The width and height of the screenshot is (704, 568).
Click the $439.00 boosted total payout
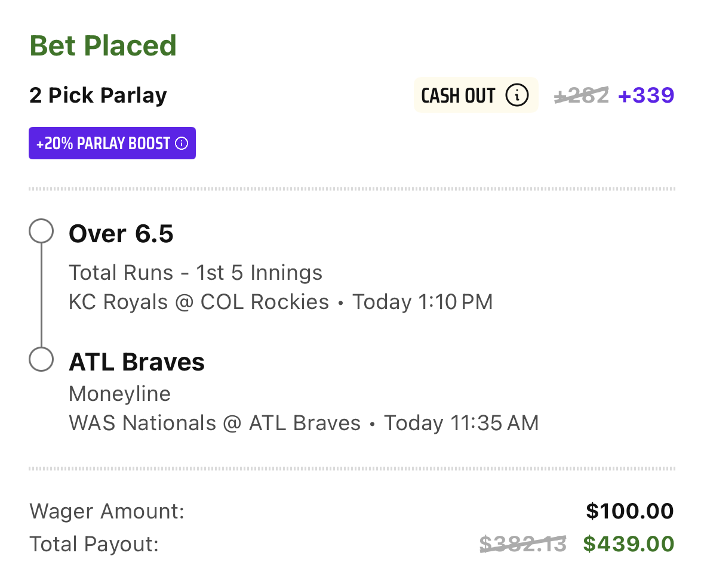pos(629,544)
